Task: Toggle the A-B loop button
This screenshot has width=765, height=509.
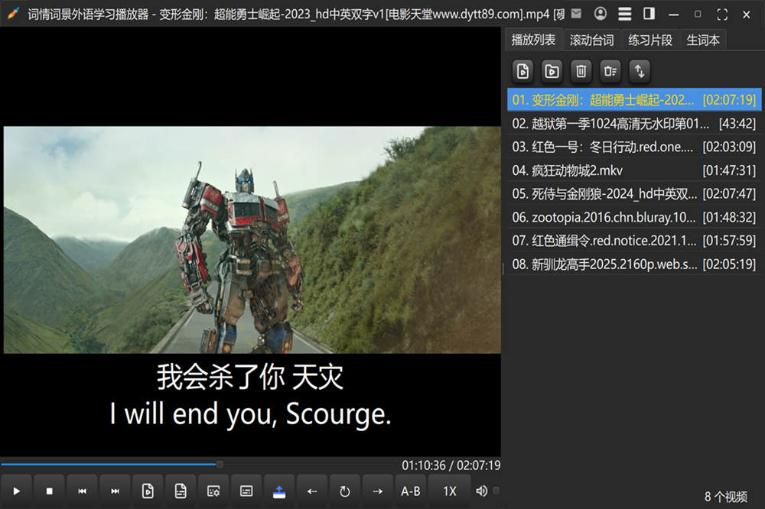Action: (x=411, y=491)
